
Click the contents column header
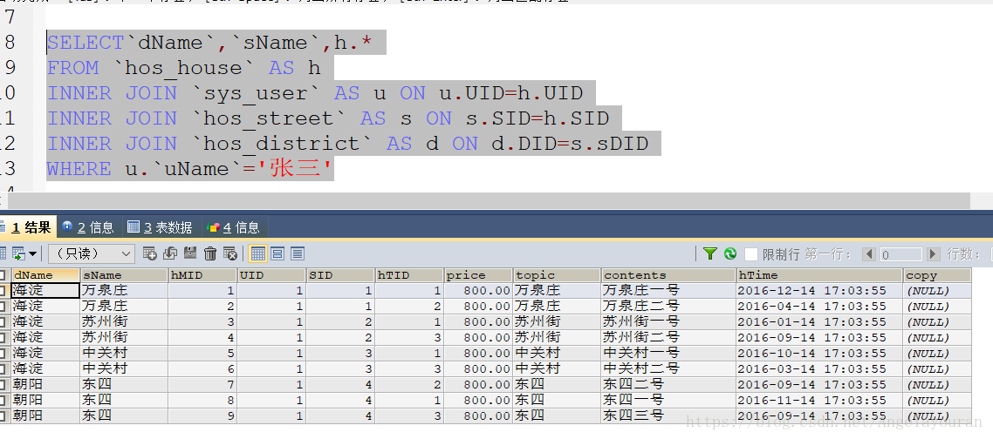(x=668, y=275)
